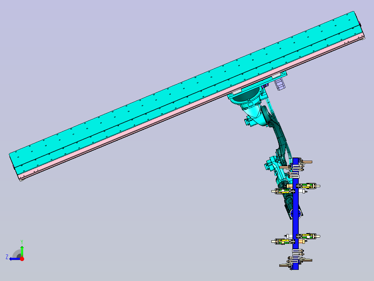
Task: Select the robot base bowl mounted under rail
Action: (246, 96)
